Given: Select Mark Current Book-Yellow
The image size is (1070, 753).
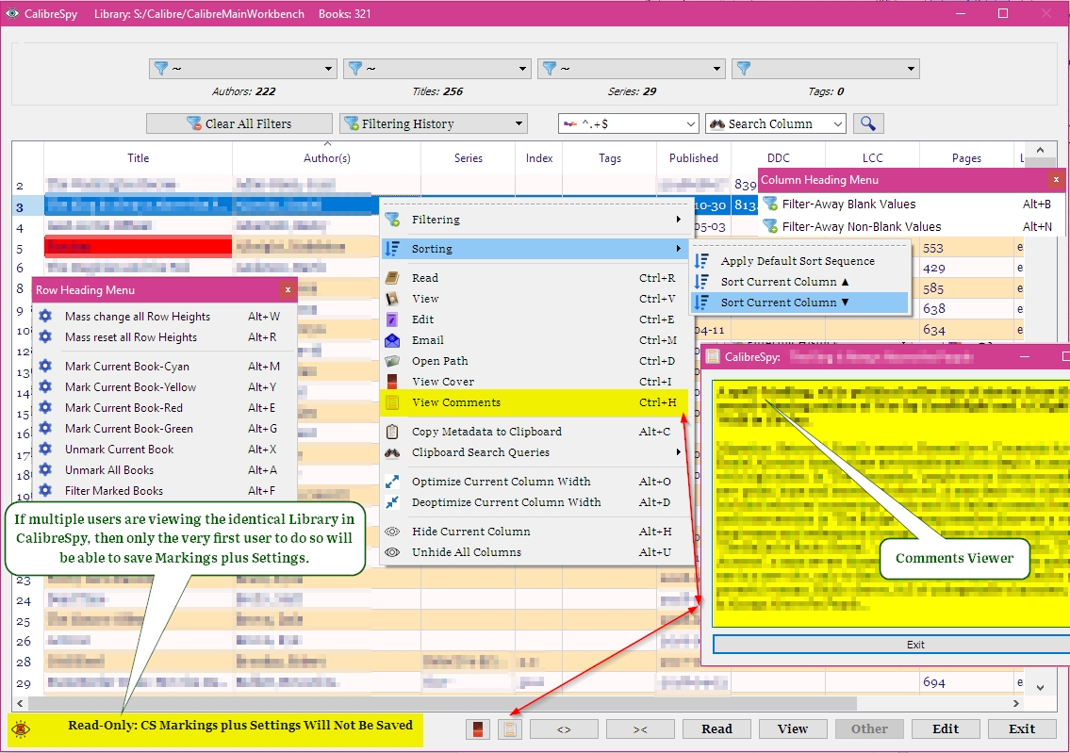Looking at the screenshot, I should 164,386.
